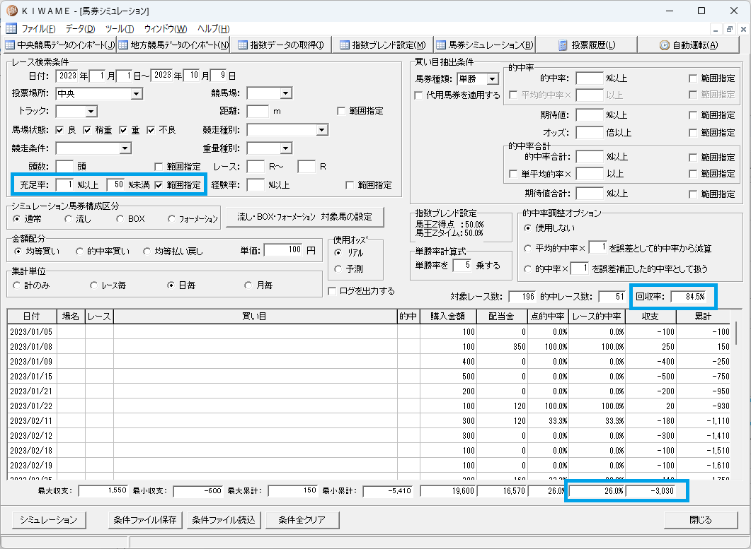
Task: Uncheck the 稍重 track condition checkbox
Action: (87, 130)
